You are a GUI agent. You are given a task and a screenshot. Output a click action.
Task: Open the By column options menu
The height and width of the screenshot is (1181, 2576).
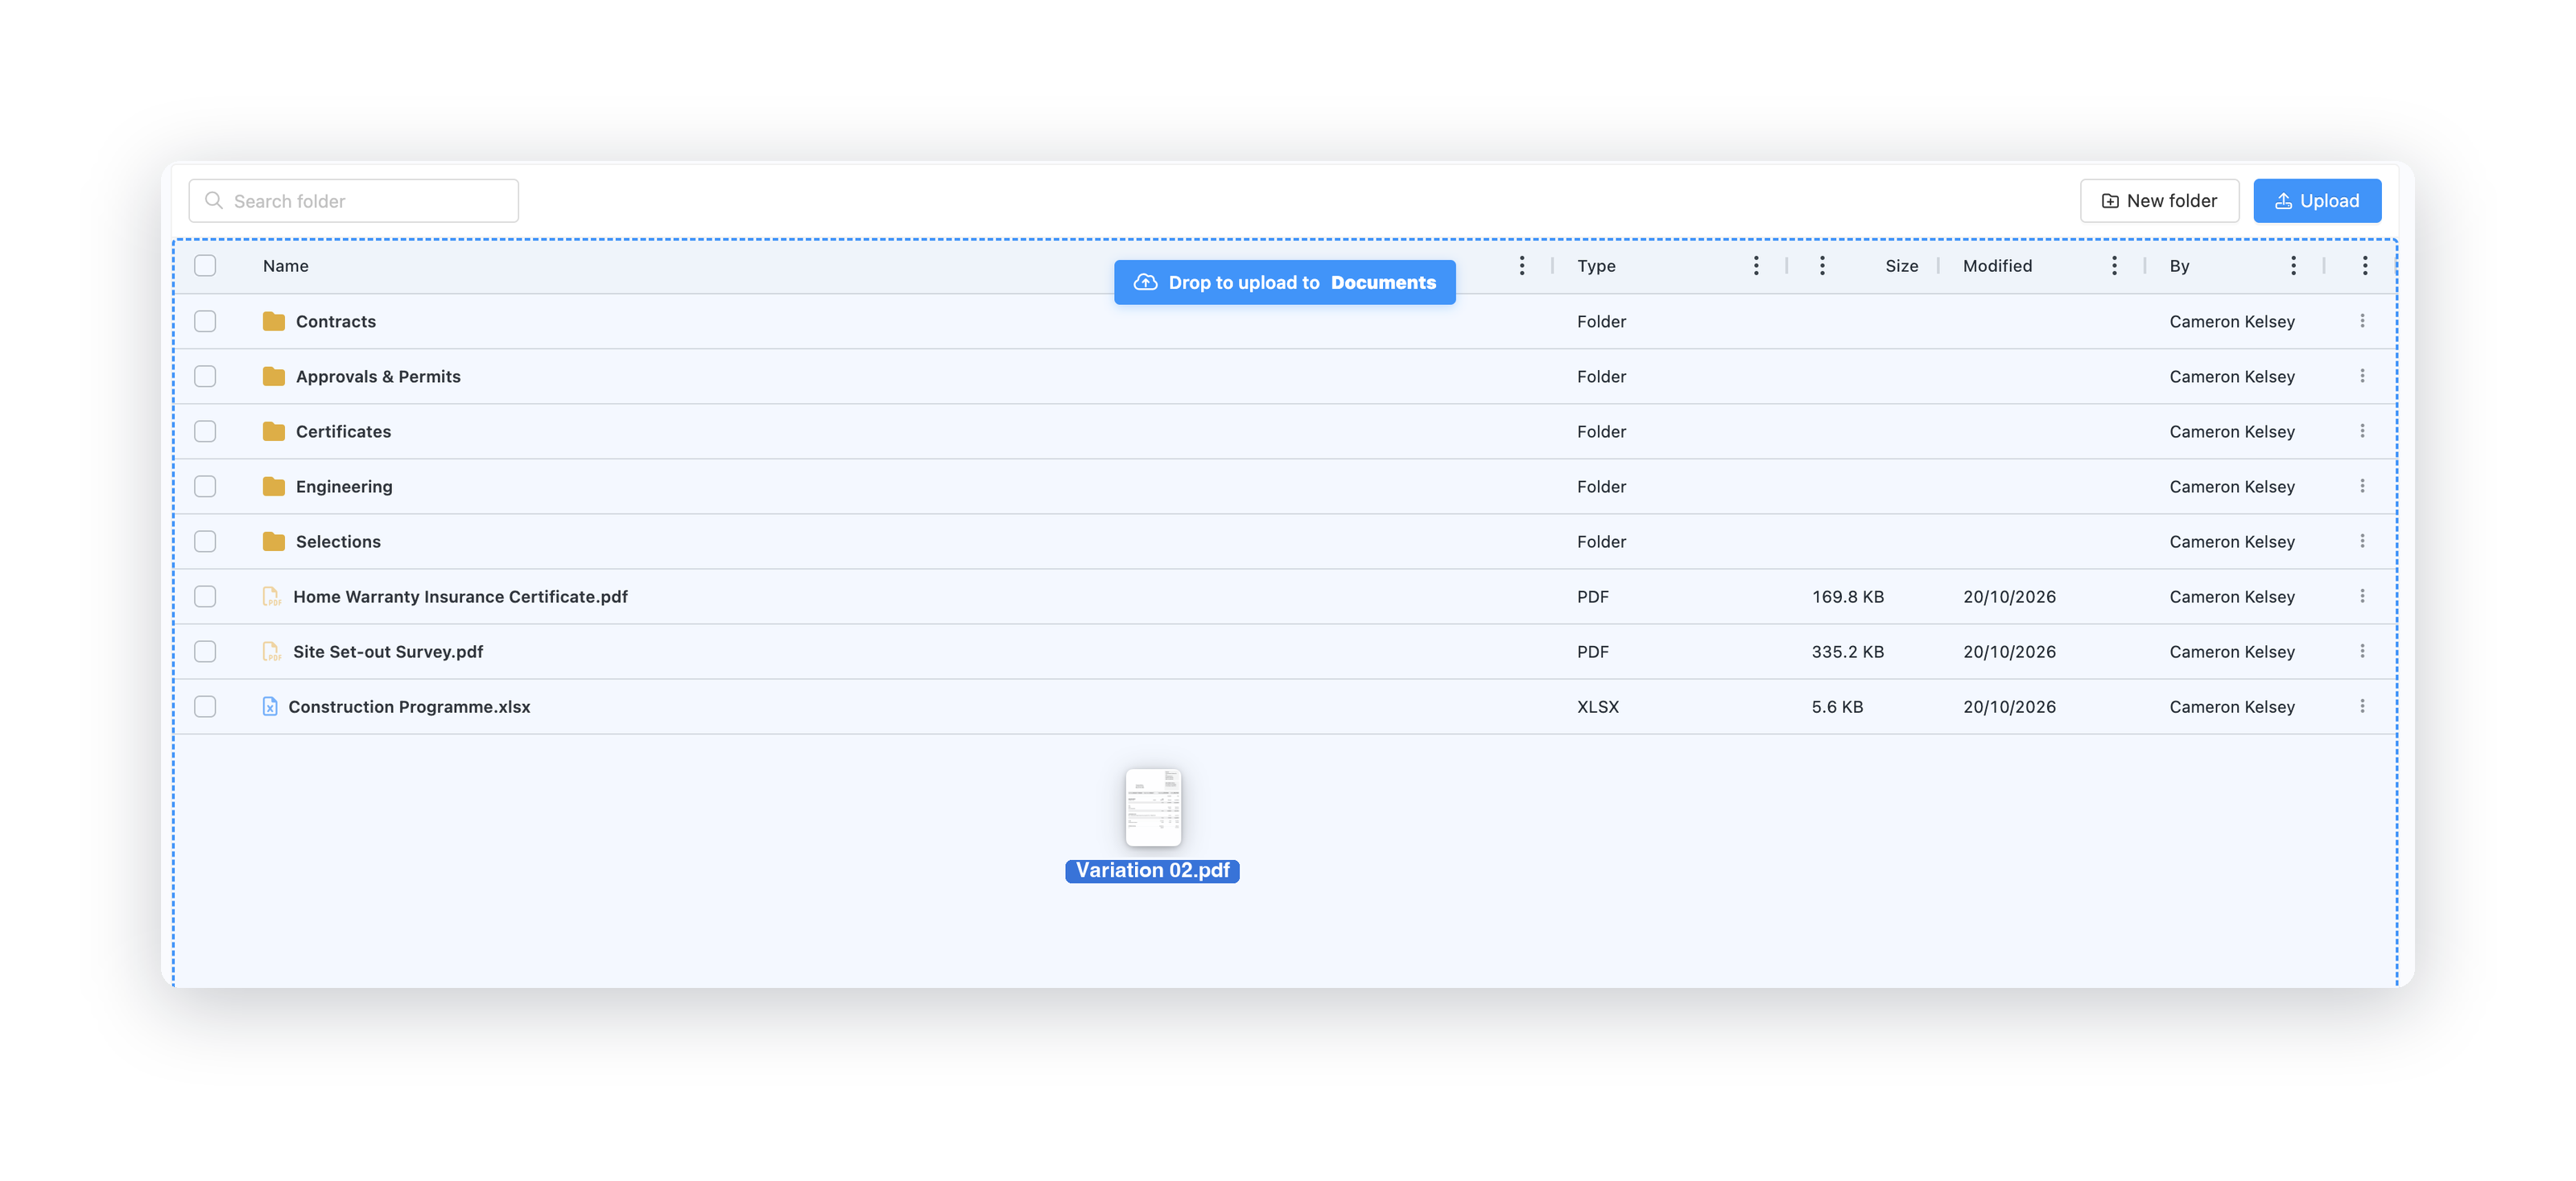pos(2293,265)
